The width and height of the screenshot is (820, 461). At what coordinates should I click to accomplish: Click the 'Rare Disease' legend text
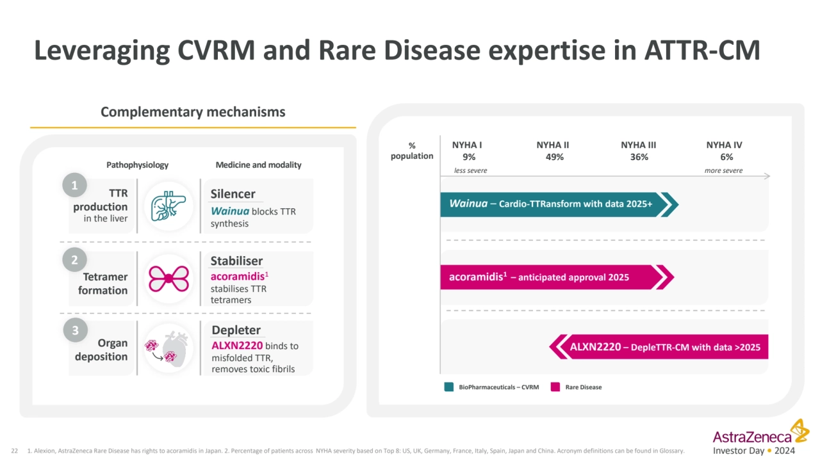584,387
